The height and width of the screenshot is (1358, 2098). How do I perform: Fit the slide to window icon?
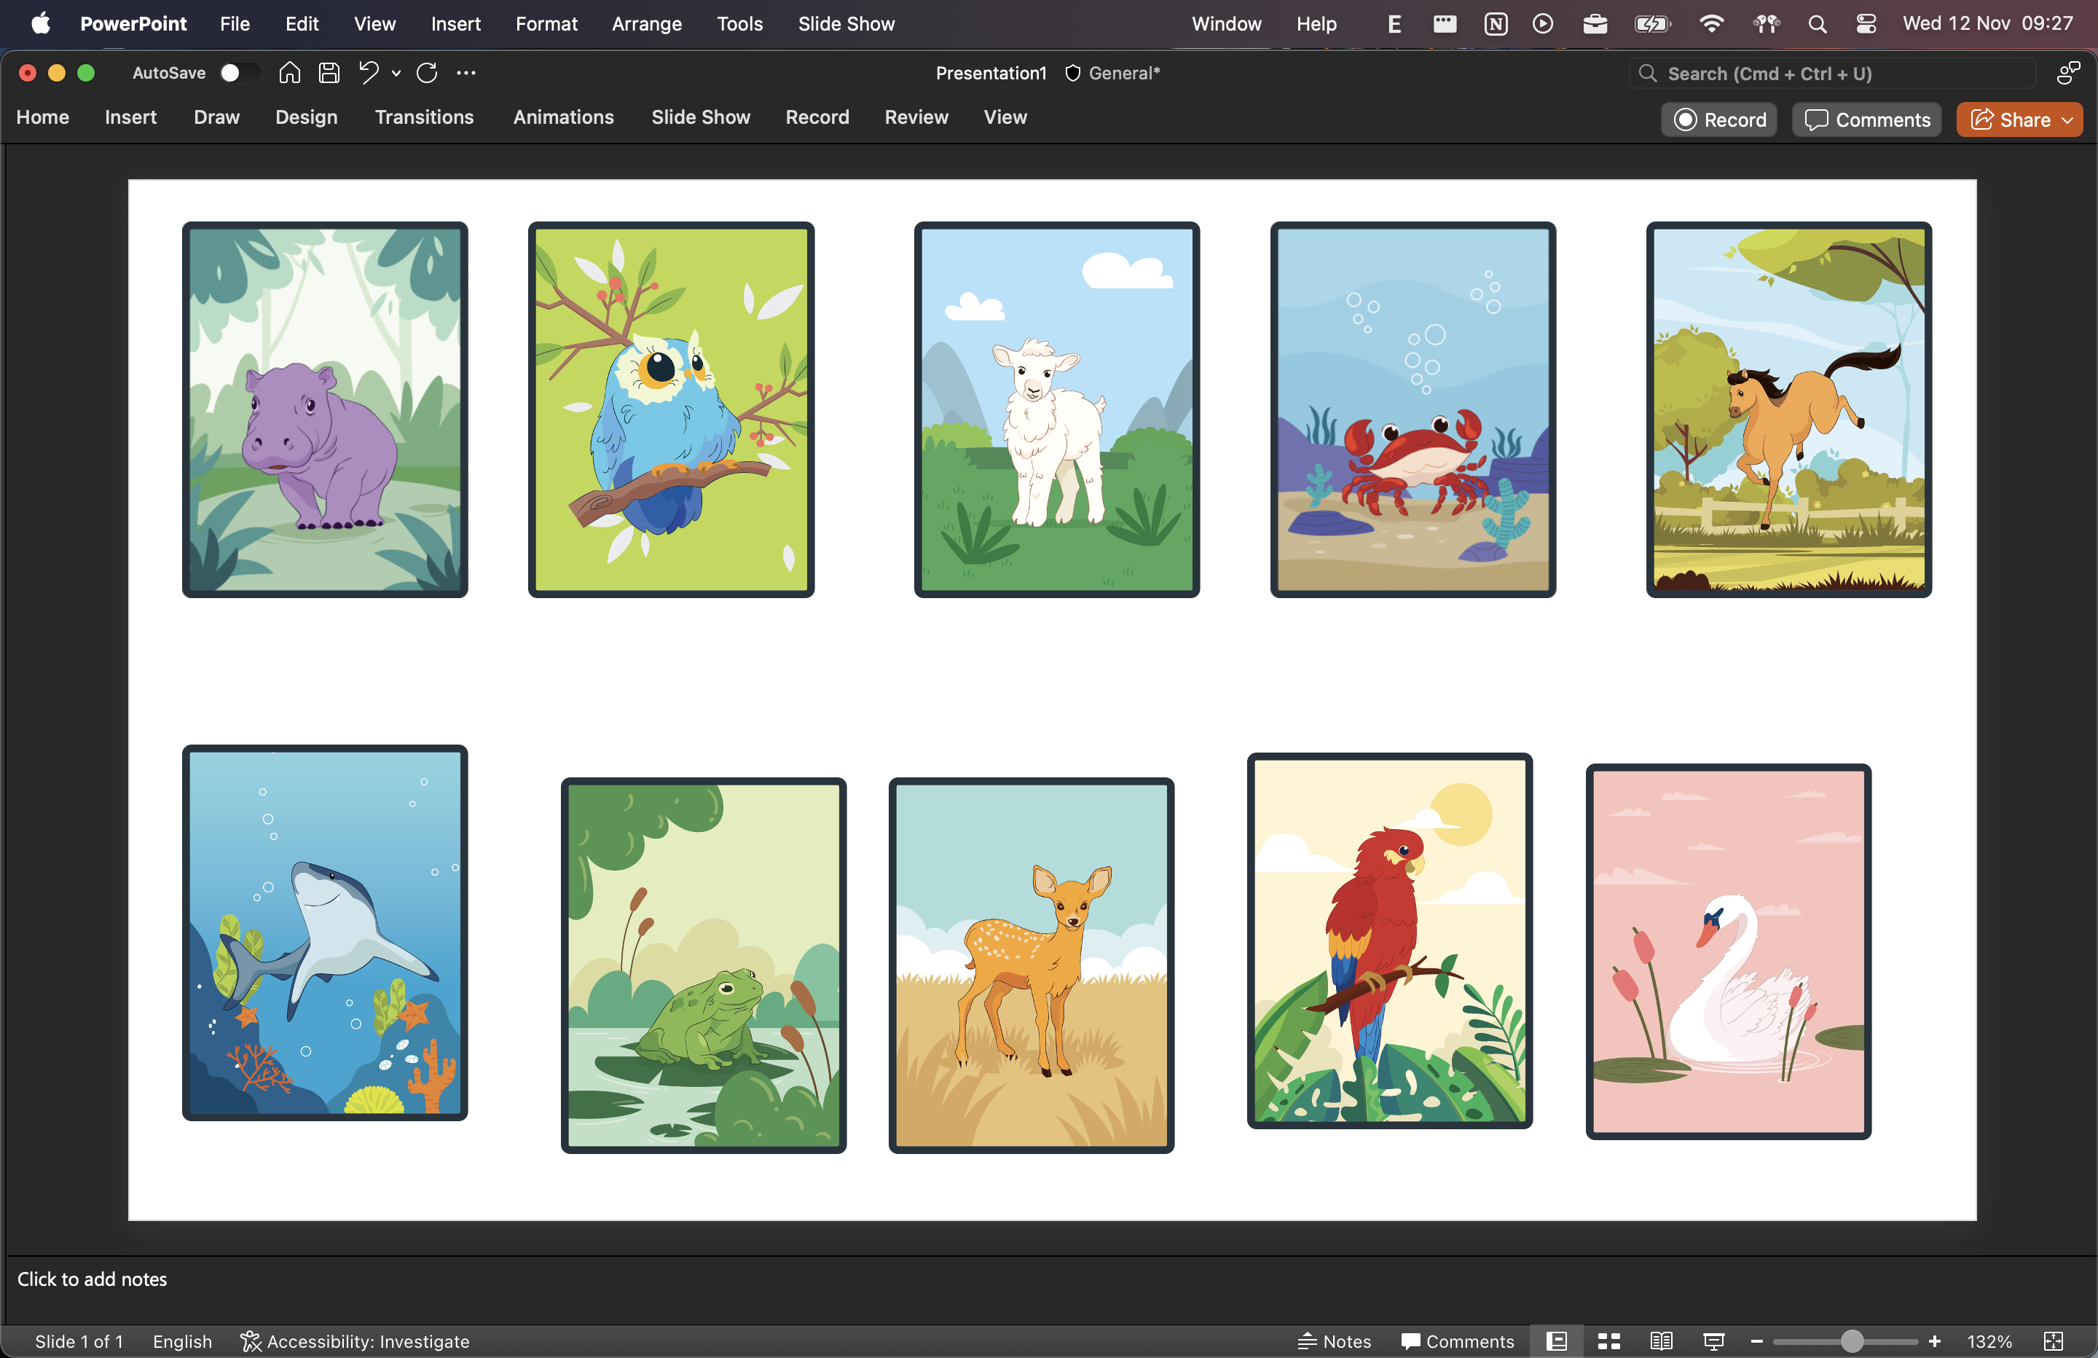(x=2053, y=1341)
